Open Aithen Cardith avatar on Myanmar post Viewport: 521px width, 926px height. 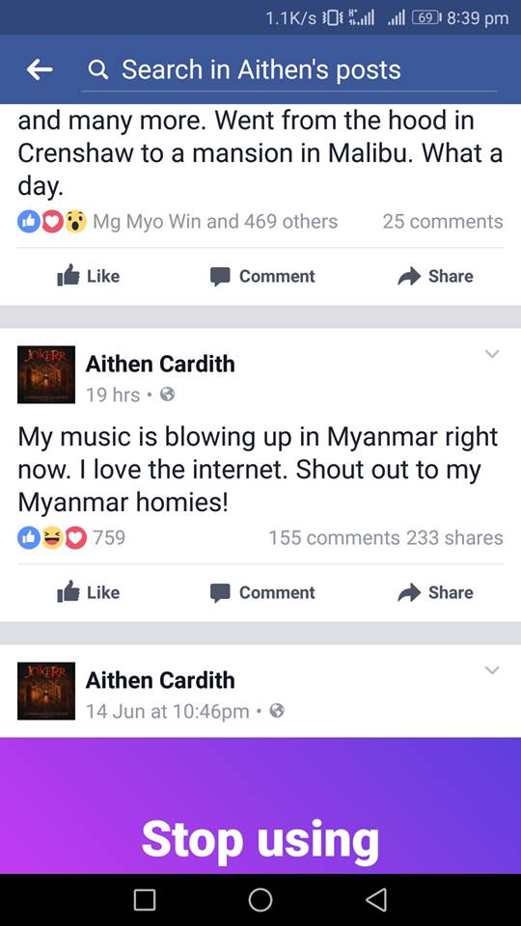click(46, 374)
